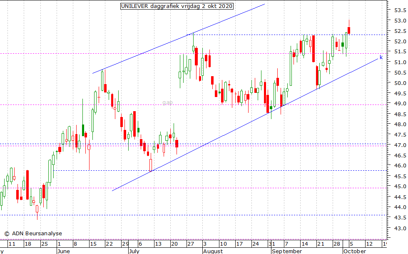Click the 52.0 price axis label
408x254 pixels.
[x=400, y=41]
